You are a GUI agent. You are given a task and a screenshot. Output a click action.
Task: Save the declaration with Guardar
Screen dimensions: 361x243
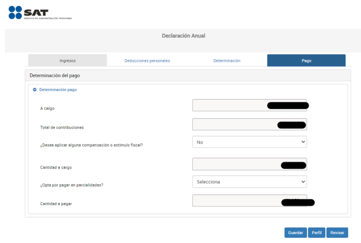(x=296, y=233)
